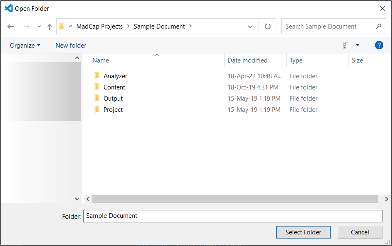The height and width of the screenshot is (246, 392).
Task: Click the Visual Studio Code logo icon
Action: pyautogui.click(x=6, y=8)
